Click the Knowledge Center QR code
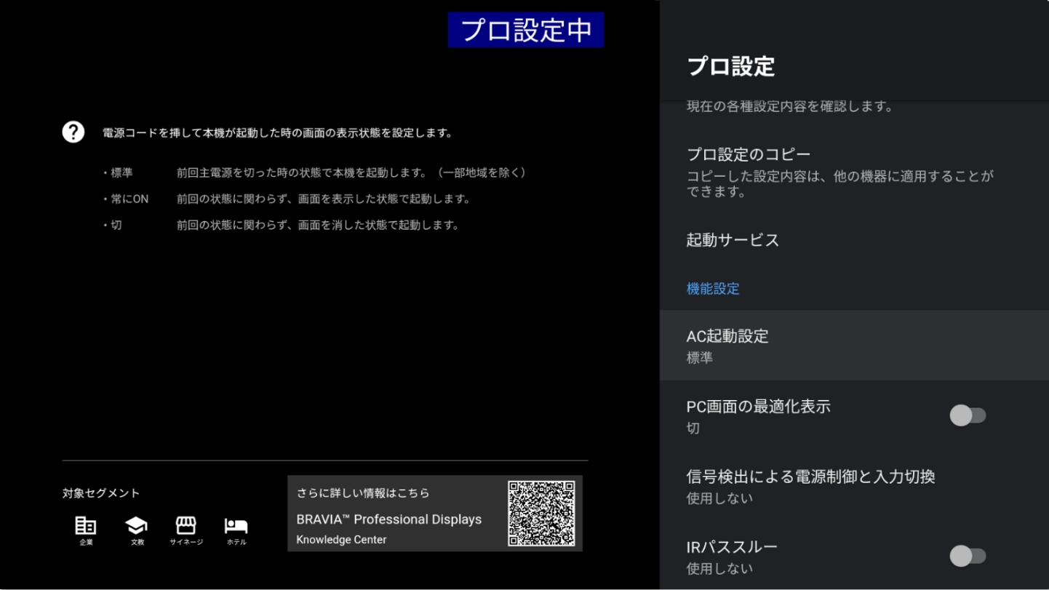 (x=541, y=514)
